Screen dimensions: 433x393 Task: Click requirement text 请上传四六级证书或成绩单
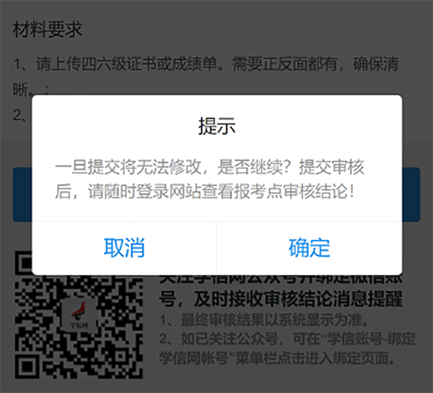tap(126, 64)
